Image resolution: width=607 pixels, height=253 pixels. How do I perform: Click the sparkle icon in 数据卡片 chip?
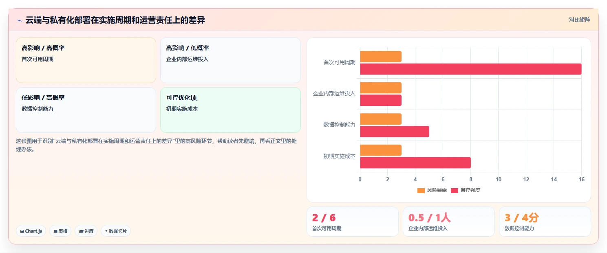106,231
